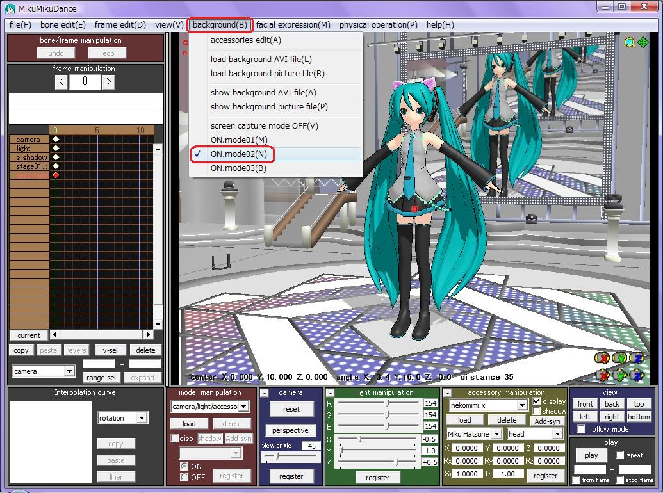Open the view(V) menu

[170, 24]
